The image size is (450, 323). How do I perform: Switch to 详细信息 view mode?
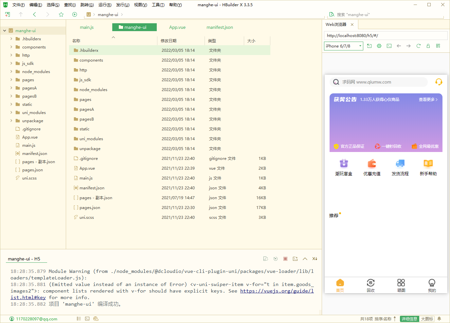[409, 319]
